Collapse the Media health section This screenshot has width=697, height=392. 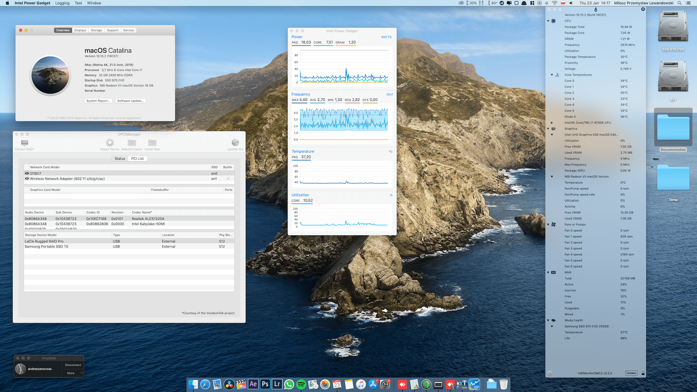[548, 320]
